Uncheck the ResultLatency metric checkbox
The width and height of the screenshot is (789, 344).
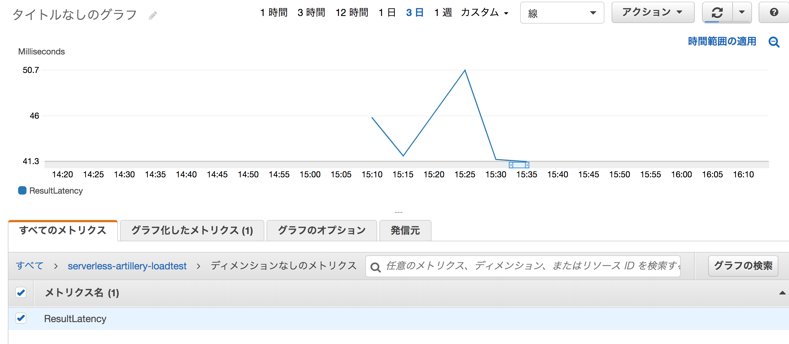[21, 318]
